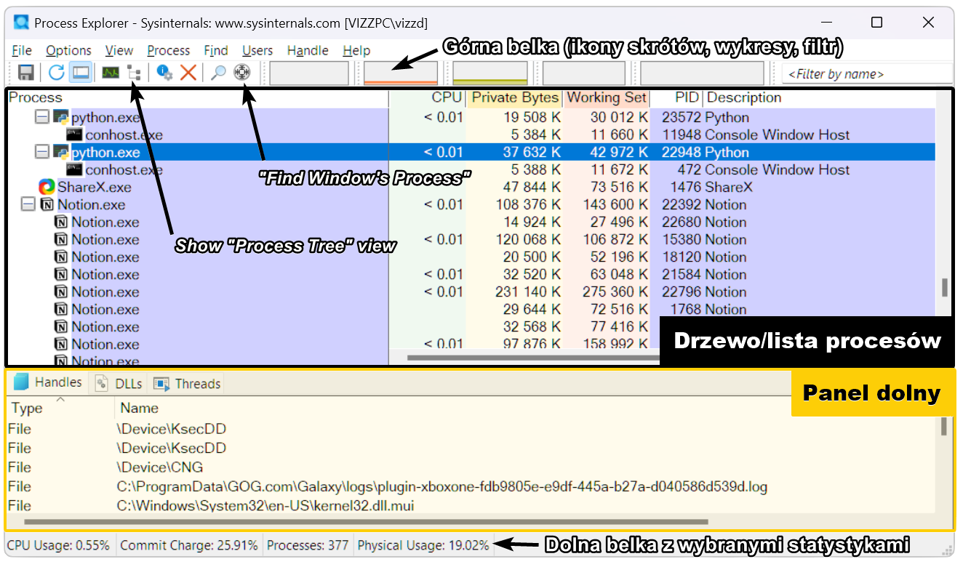Sort by the CPU column header
963x567 pixels.
coord(428,98)
